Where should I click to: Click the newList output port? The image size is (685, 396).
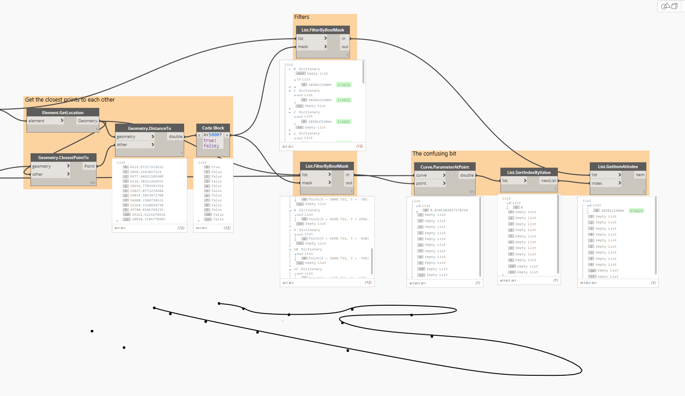coord(548,181)
